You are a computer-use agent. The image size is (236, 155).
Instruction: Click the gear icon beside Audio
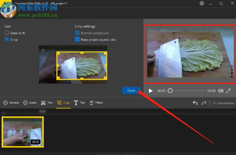tap(25, 103)
